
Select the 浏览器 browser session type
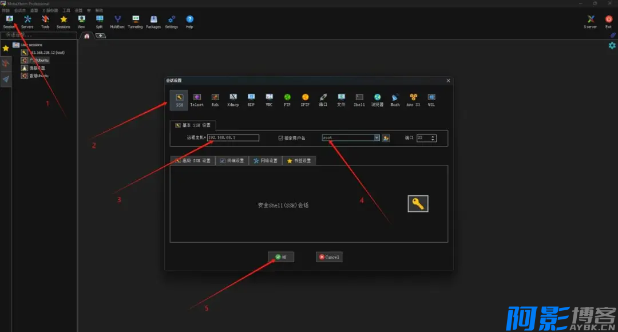click(377, 100)
